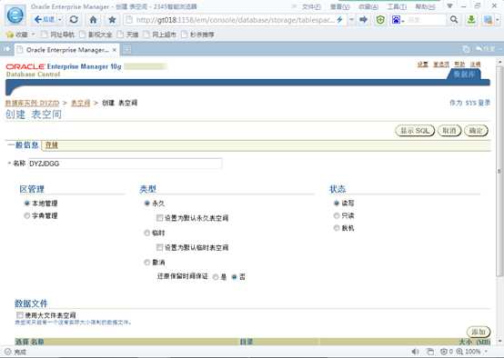
Task: Select 字典管理 extent management radio
Action: [27, 215]
